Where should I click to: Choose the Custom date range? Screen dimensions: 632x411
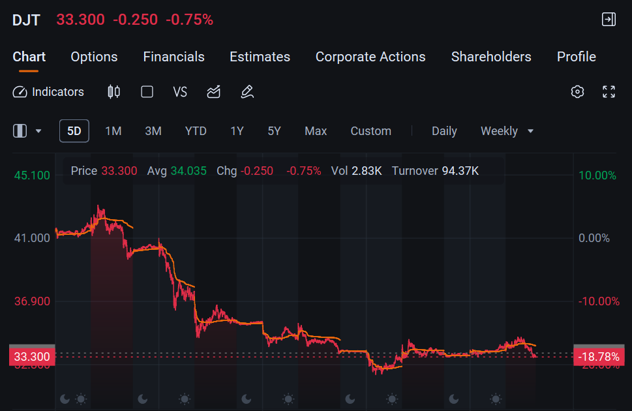pos(371,131)
